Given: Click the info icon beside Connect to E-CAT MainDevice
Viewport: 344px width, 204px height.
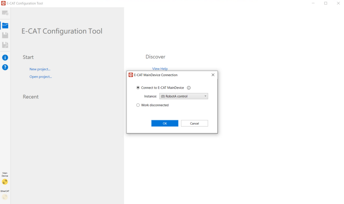Looking at the screenshot, I should pyautogui.click(x=189, y=88).
